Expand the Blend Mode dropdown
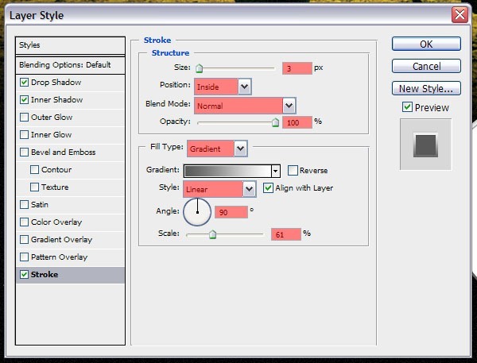 [289, 105]
